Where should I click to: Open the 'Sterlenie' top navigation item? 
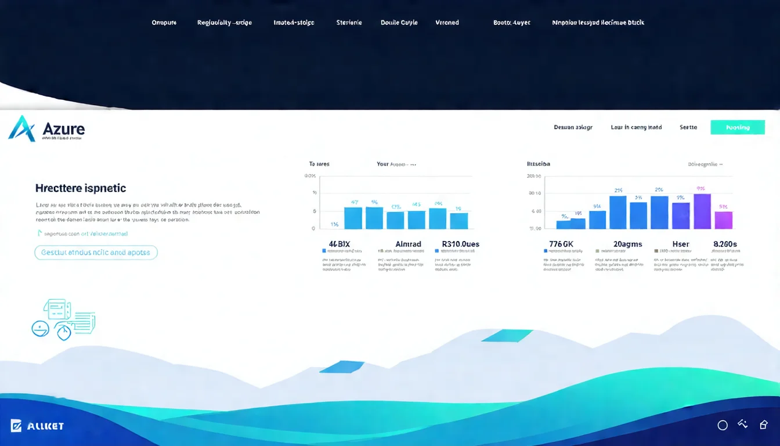pos(349,23)
